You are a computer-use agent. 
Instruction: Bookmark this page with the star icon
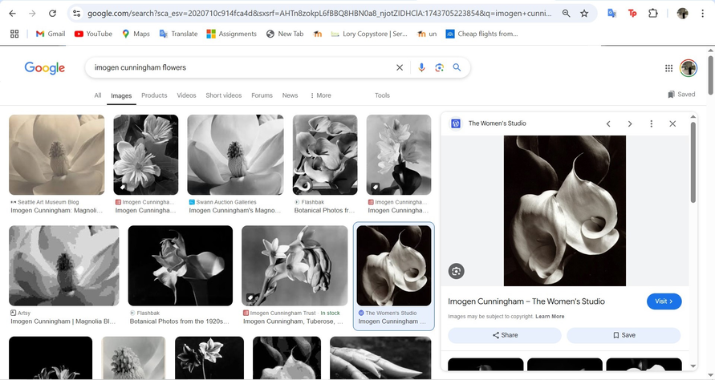[584, 14]
